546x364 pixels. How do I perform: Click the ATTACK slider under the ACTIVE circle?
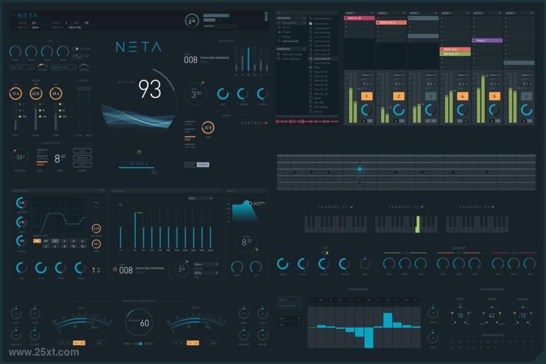(136, 168)
